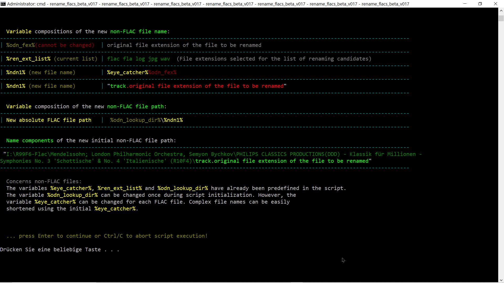Click the vertical scrollbar thumb
Viewport: 504px width, 283px height.
pos(501,18)
